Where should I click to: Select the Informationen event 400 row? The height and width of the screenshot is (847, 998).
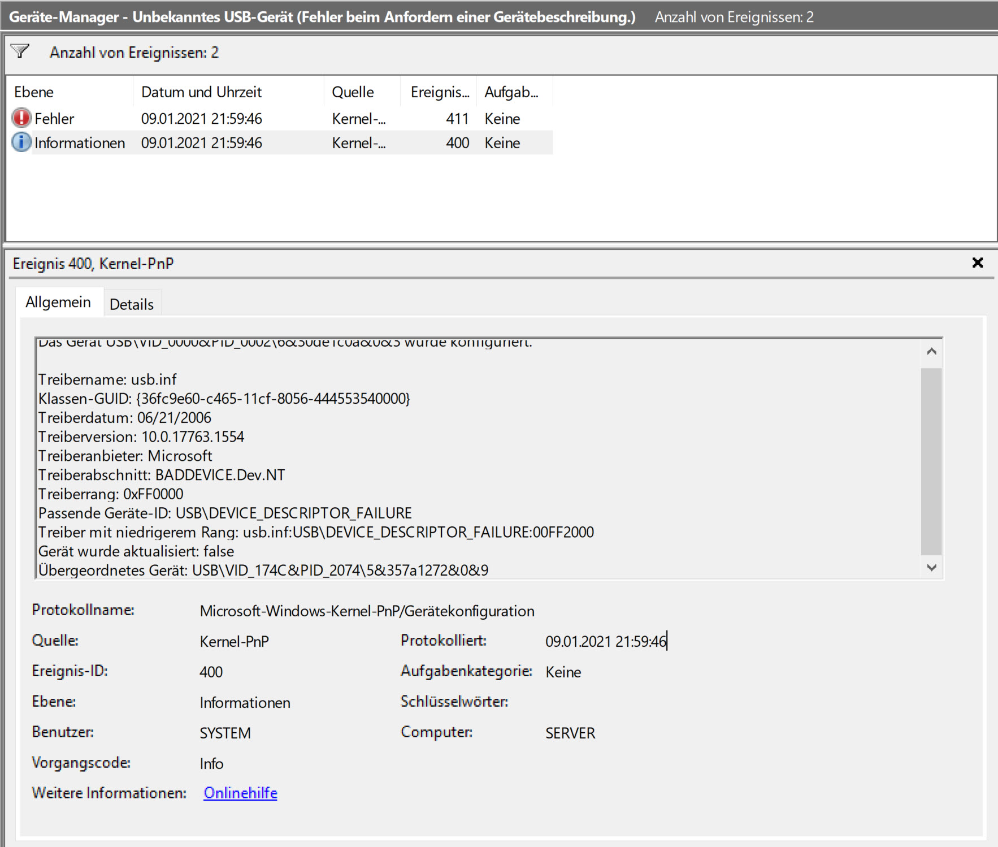click(x=283, y=143)
